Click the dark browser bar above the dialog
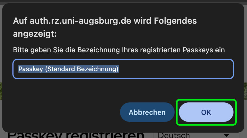Screen dimensions: 247x138 (x=124, y=1)
